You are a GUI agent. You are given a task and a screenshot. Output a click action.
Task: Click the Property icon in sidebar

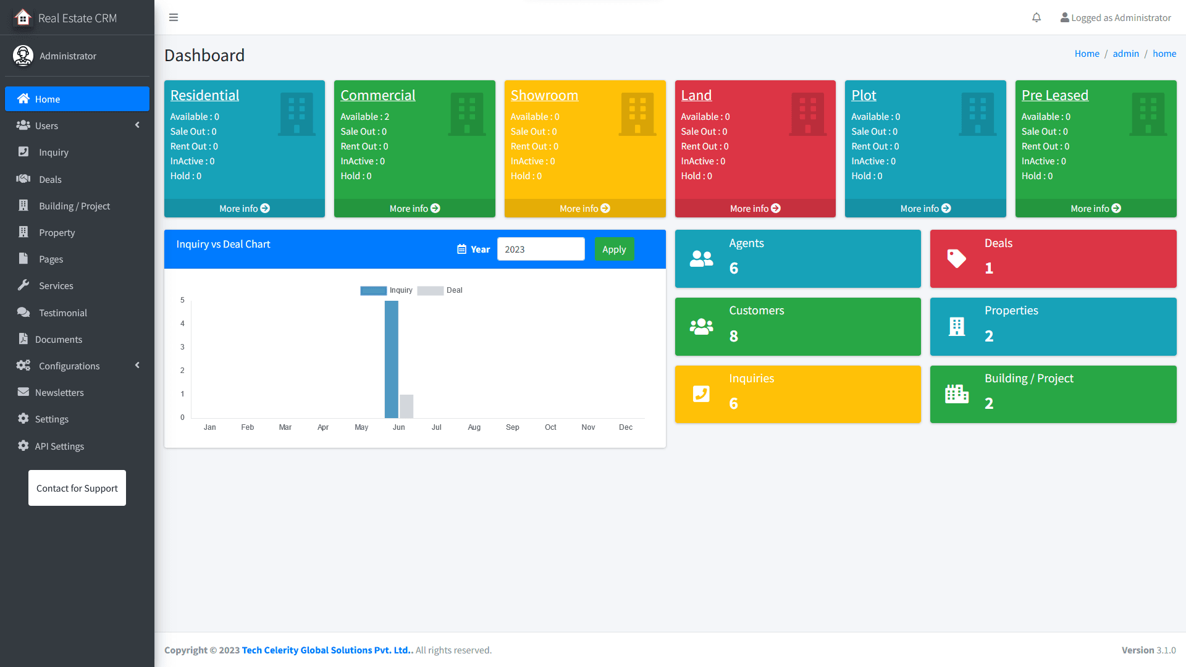tap(23, 232)
